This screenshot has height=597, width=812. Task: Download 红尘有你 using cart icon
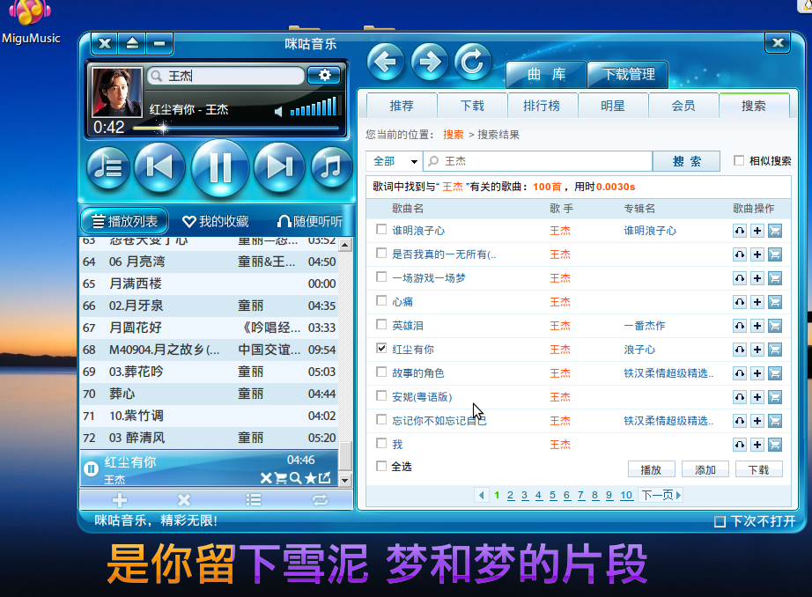(x=775, y=350)
